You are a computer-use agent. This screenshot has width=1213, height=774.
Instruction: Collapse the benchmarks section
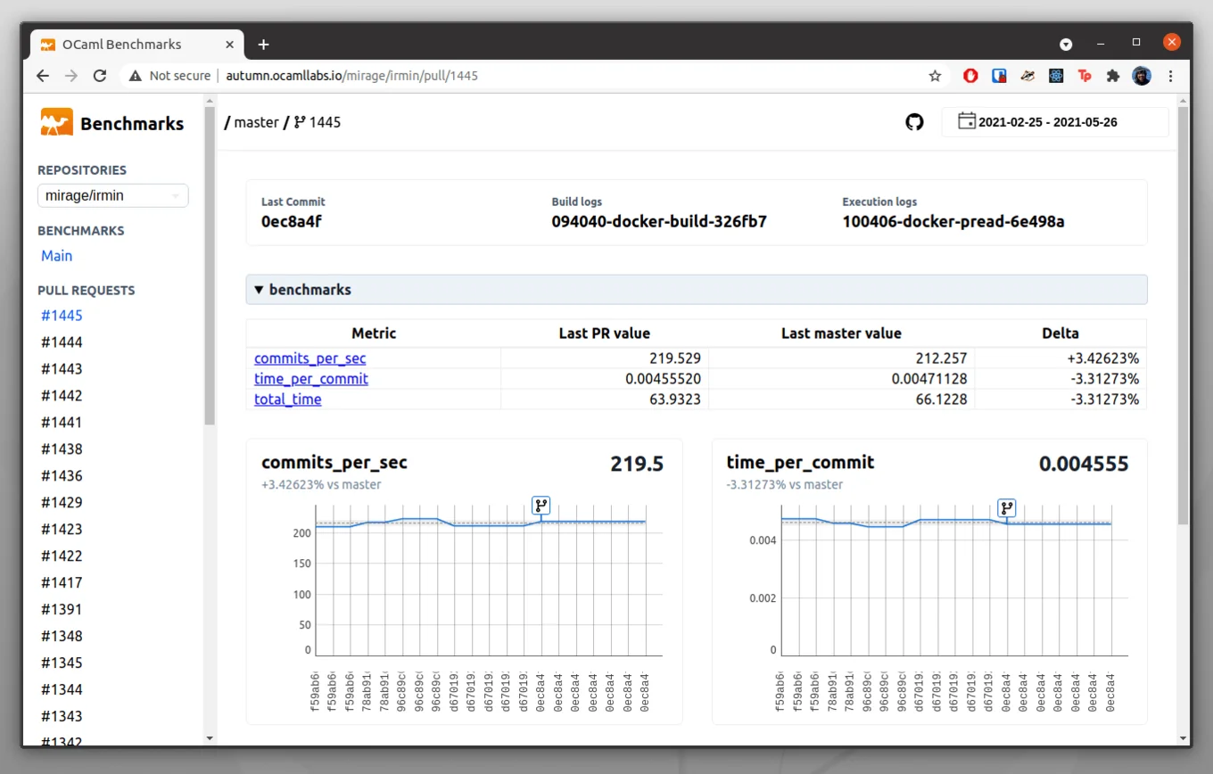pos(259,289)
